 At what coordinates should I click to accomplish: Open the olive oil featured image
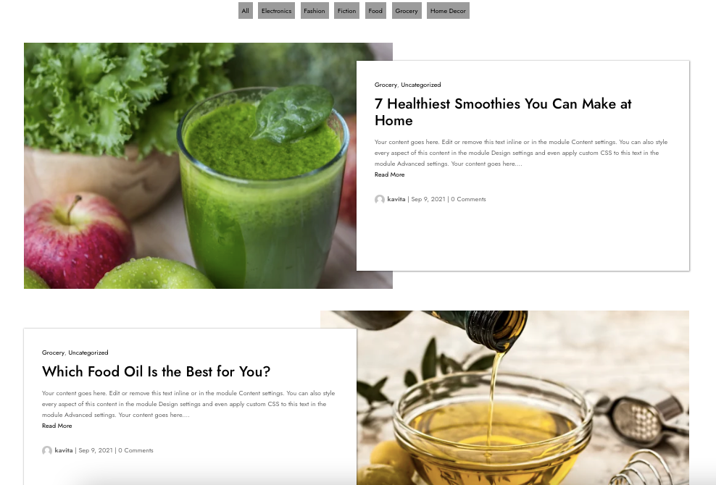523,397
